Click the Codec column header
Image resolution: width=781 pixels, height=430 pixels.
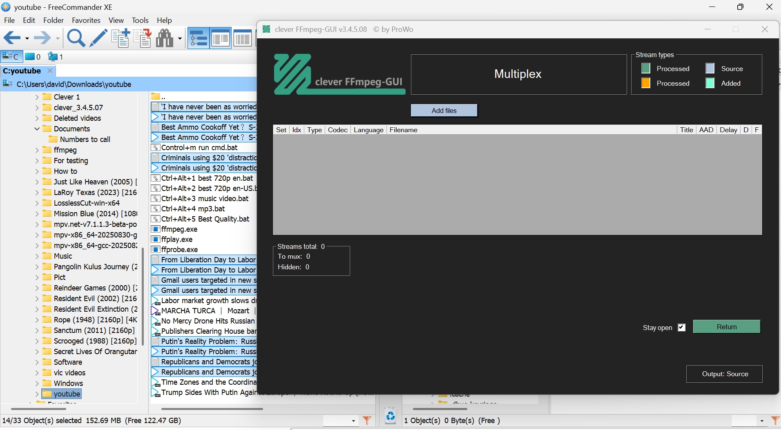point(337,130)
